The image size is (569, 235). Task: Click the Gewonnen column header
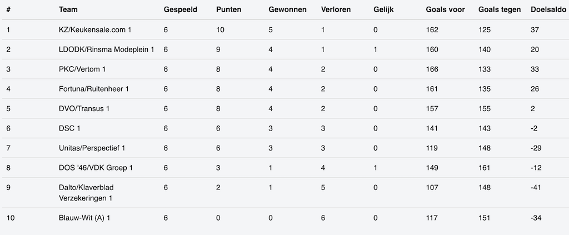(287, 9)
